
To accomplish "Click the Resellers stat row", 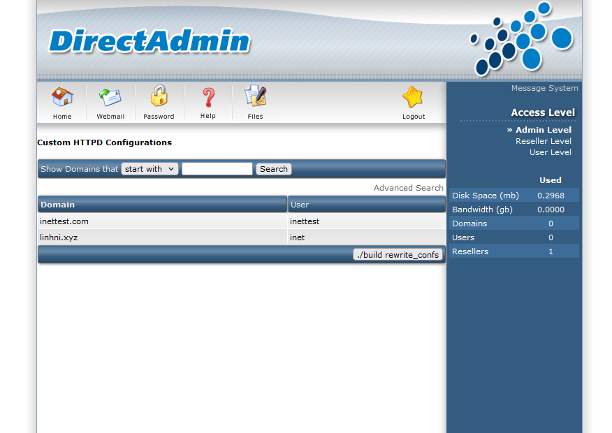I will [x=514, y=251].
